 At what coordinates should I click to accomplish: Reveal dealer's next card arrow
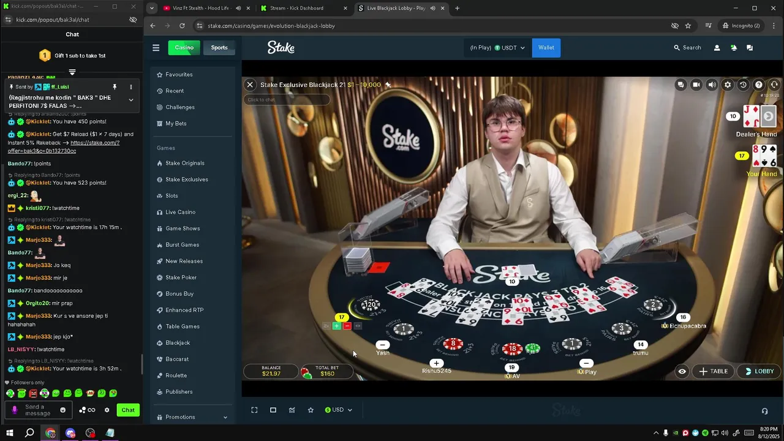pos(768,116)
